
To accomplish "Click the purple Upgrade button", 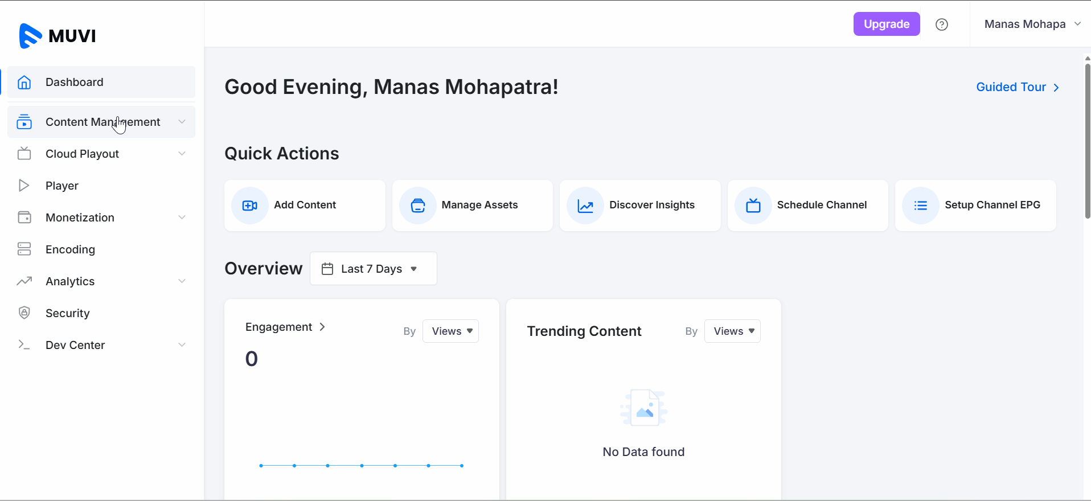I will click(x=886, y=24).
